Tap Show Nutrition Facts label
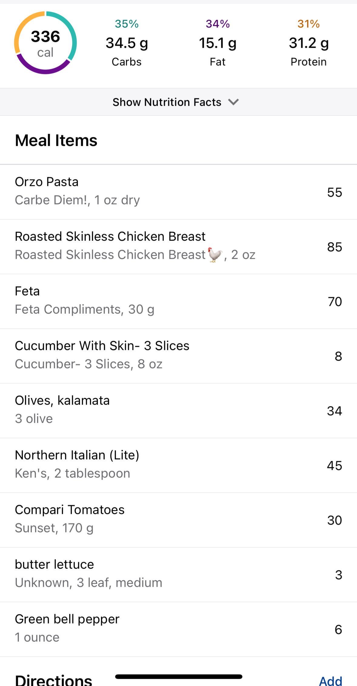Viewport: 357px width, 686px height. point(167,102)
